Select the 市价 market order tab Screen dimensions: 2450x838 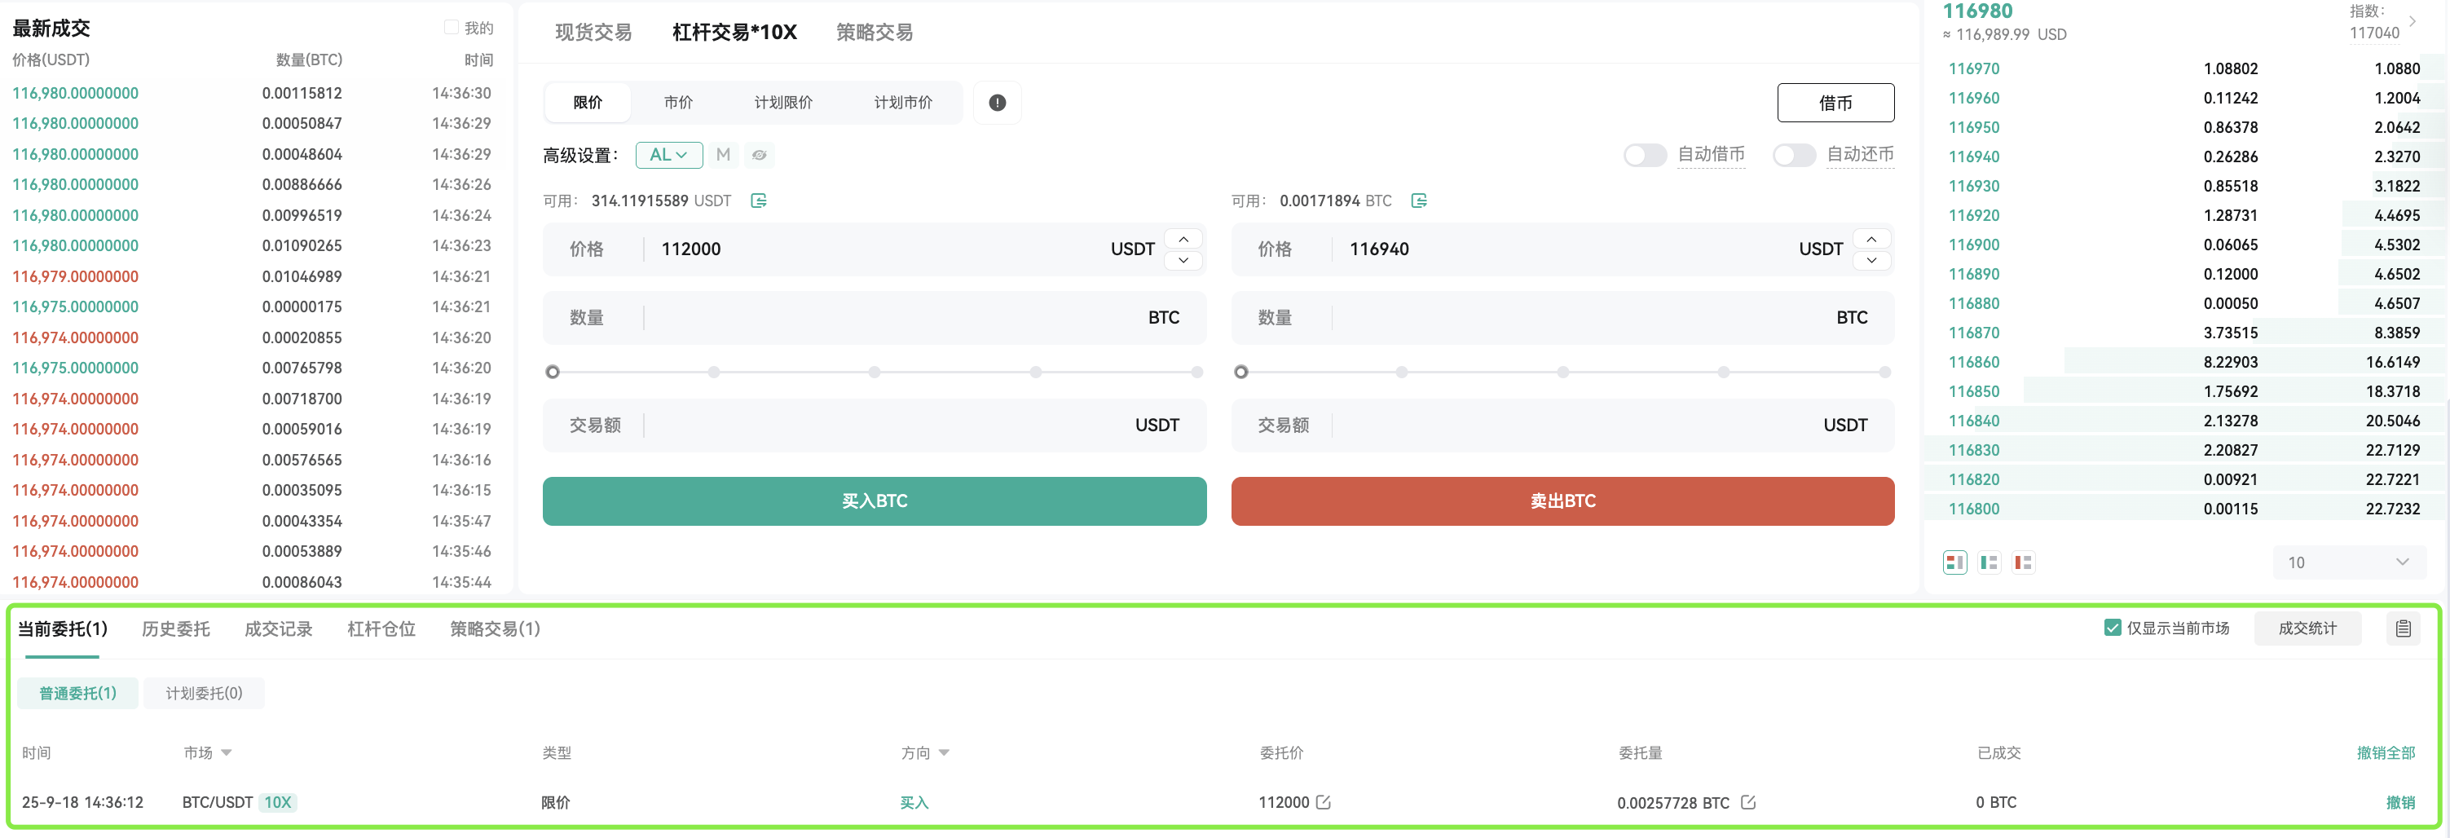pyautogui.click(x=678, y=103)
